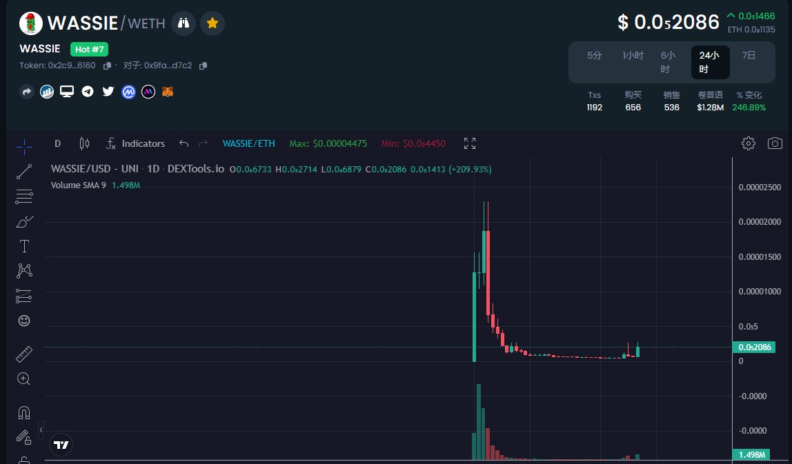Image resolution: width=792 pixels, height=464 pixels.
Task: Take chart snapshot with camera icon
Action: 775,143
